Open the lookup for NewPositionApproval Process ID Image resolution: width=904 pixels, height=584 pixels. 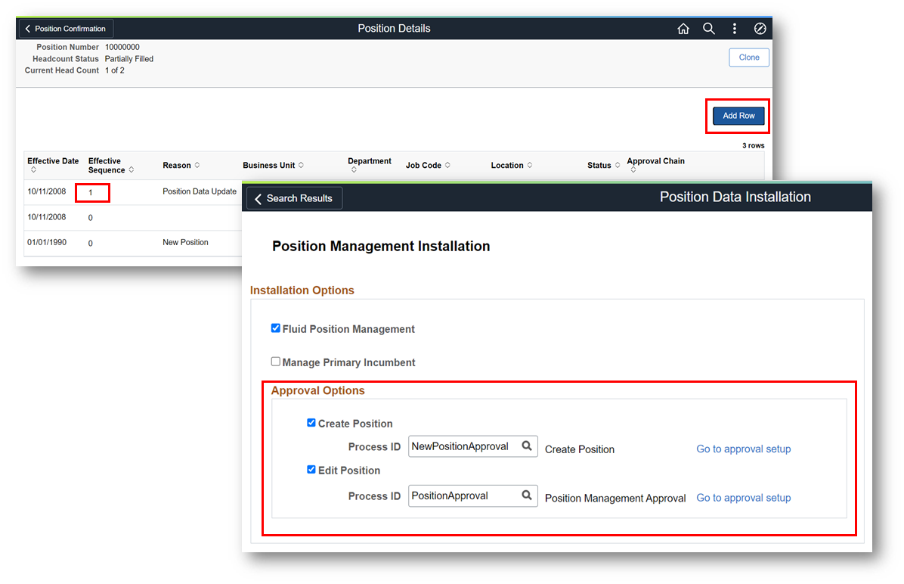tap(528, 446)
